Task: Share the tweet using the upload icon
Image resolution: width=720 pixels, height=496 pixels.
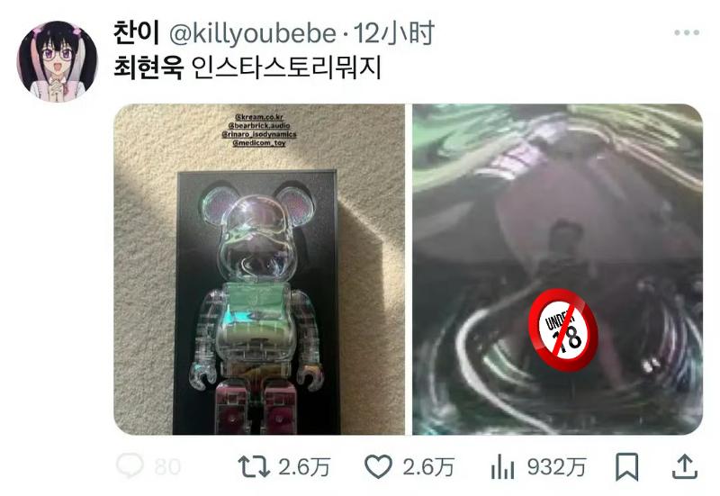Action: (x=685, y=466)
